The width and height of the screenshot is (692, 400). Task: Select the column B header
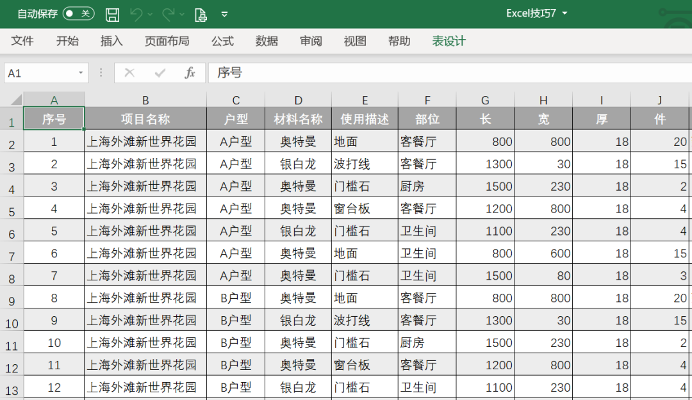[x=145, y=100]
